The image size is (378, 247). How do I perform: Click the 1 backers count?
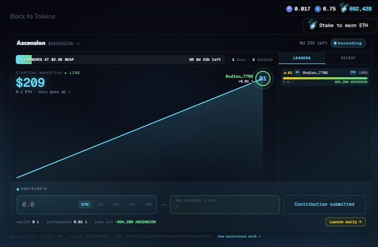pyautogui.click(x=262, y=60)
